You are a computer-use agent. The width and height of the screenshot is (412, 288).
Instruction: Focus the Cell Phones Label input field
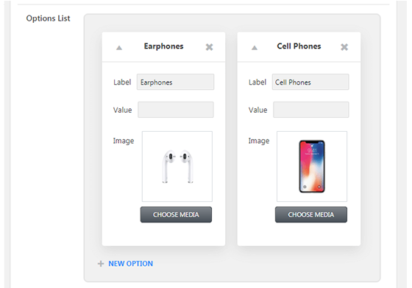(310, 82)
